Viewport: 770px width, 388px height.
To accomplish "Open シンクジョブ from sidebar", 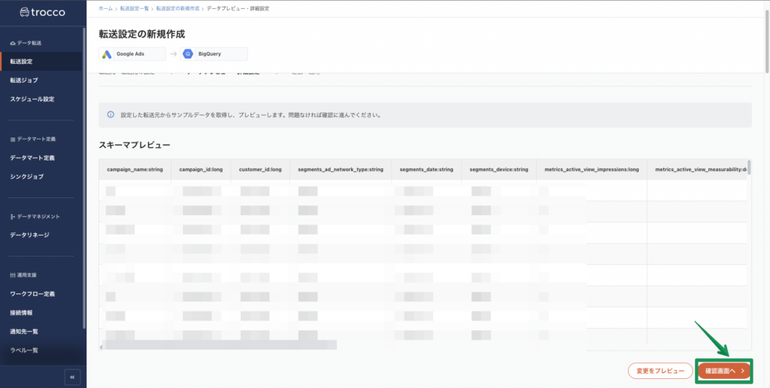I will tap(26, 176).
